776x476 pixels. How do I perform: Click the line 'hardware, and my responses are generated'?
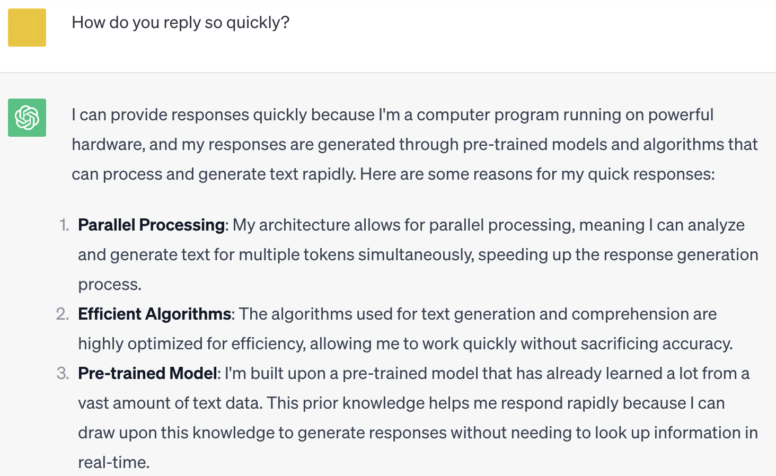pos(415,144)
